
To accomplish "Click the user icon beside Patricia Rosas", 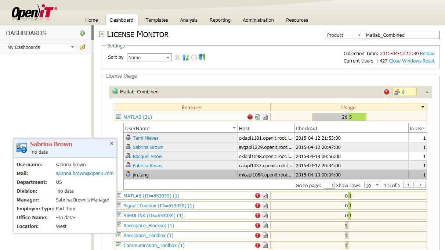I will (128, 165).
